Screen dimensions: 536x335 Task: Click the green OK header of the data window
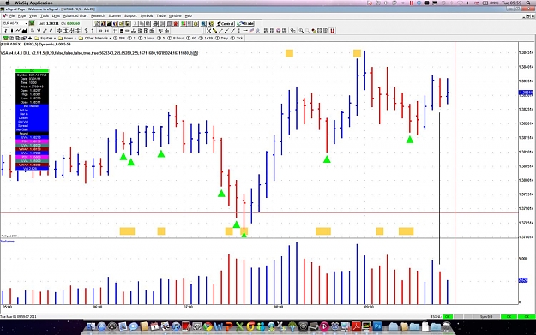tap(32, 71)
